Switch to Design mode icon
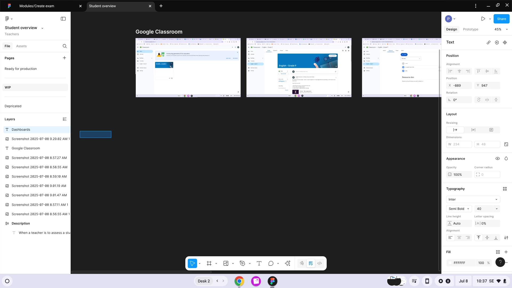The height and width of the screenshot is (288, 512). [x=311, y=263]
